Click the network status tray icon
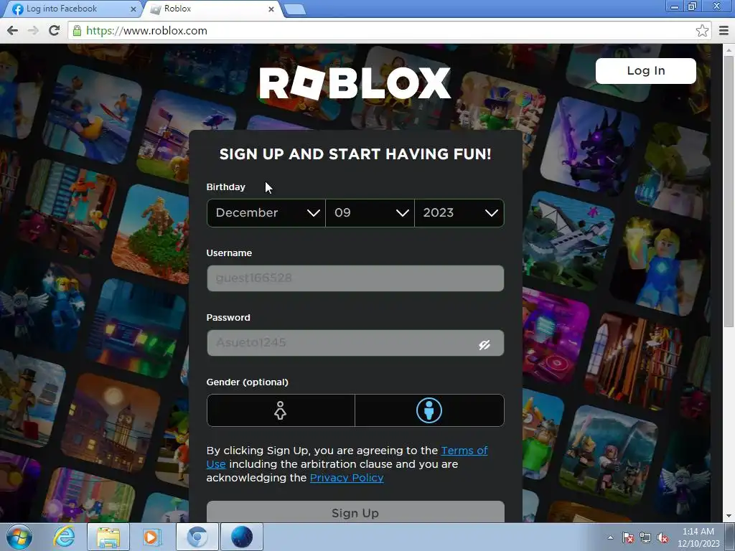This screenshot has height=551, width=735. (645, 538)
